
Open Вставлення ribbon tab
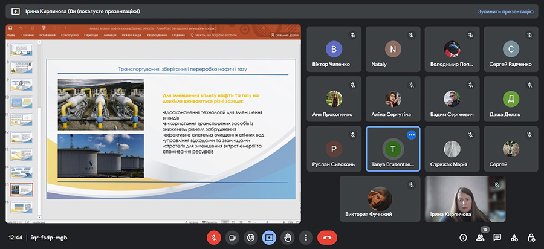point(47,35)
